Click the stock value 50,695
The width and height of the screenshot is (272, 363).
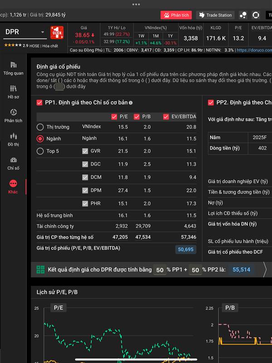pyautogui.click(x=186, y=249)
